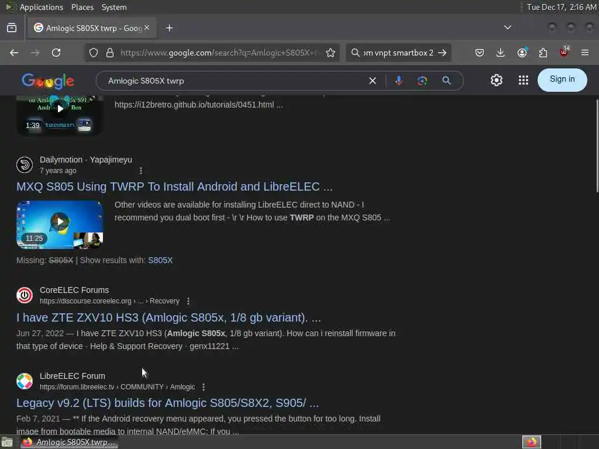Open ZTE ZXV10 HS3 CoreELEC result
Viewport: 599px width, 449px height.
pyautogui.click(x=168, y=317)
